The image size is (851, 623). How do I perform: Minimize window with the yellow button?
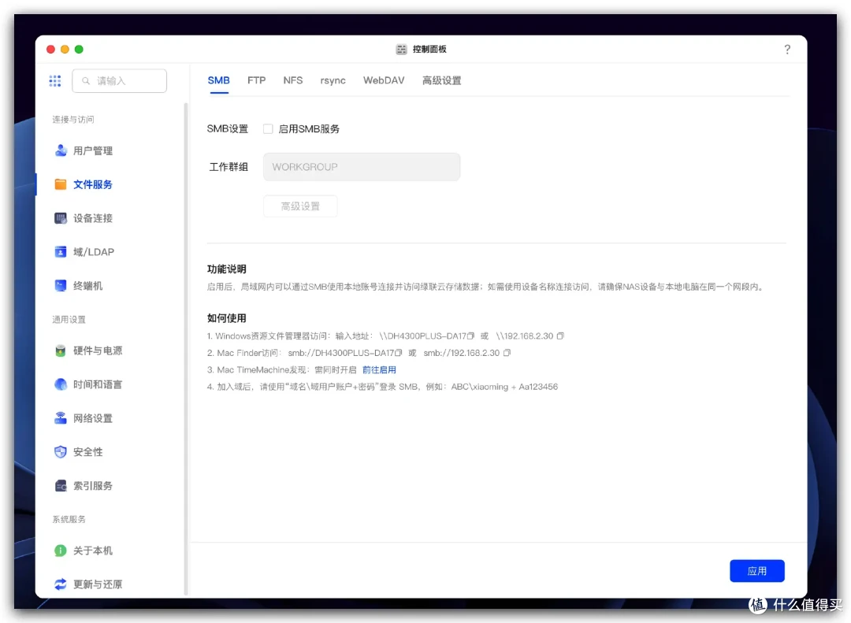click(65, 50)
